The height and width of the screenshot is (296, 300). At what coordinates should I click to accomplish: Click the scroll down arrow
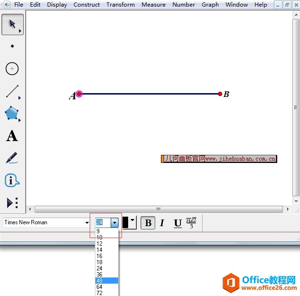[x=296, y=201]
